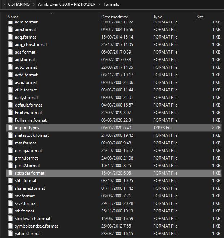Select the stockwatch.format file name
The width and height of the screenshot is (224, 238).
pos(32,219)
